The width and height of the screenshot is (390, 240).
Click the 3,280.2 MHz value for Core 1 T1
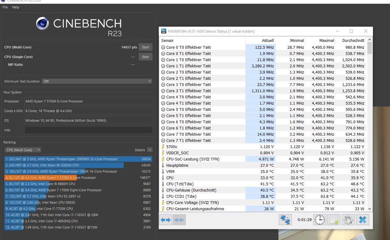pos(263,66)
